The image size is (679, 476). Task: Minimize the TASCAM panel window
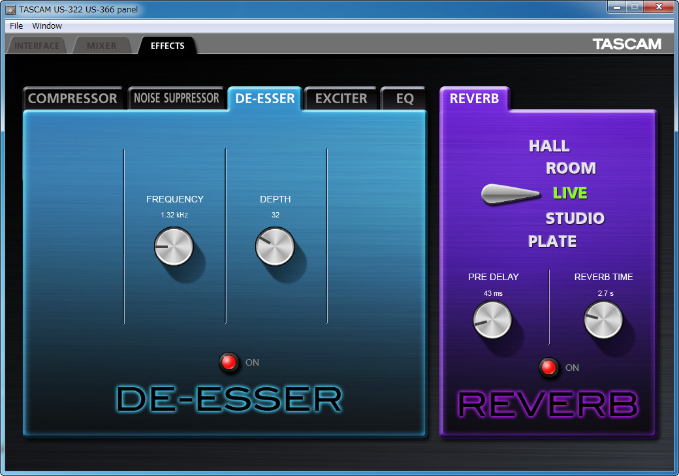617,7
